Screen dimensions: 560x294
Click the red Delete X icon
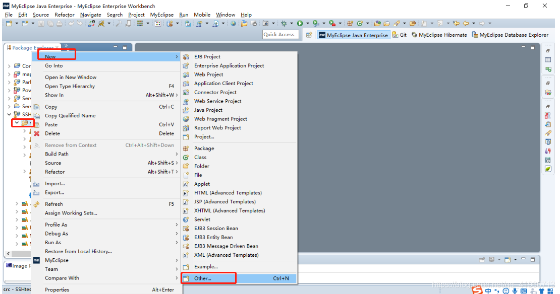coord(37,133)
